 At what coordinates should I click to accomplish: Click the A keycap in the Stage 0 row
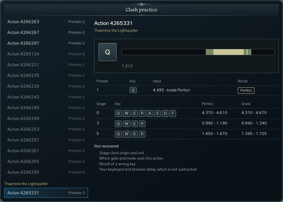pyautogui.click(x=150, y=113)
